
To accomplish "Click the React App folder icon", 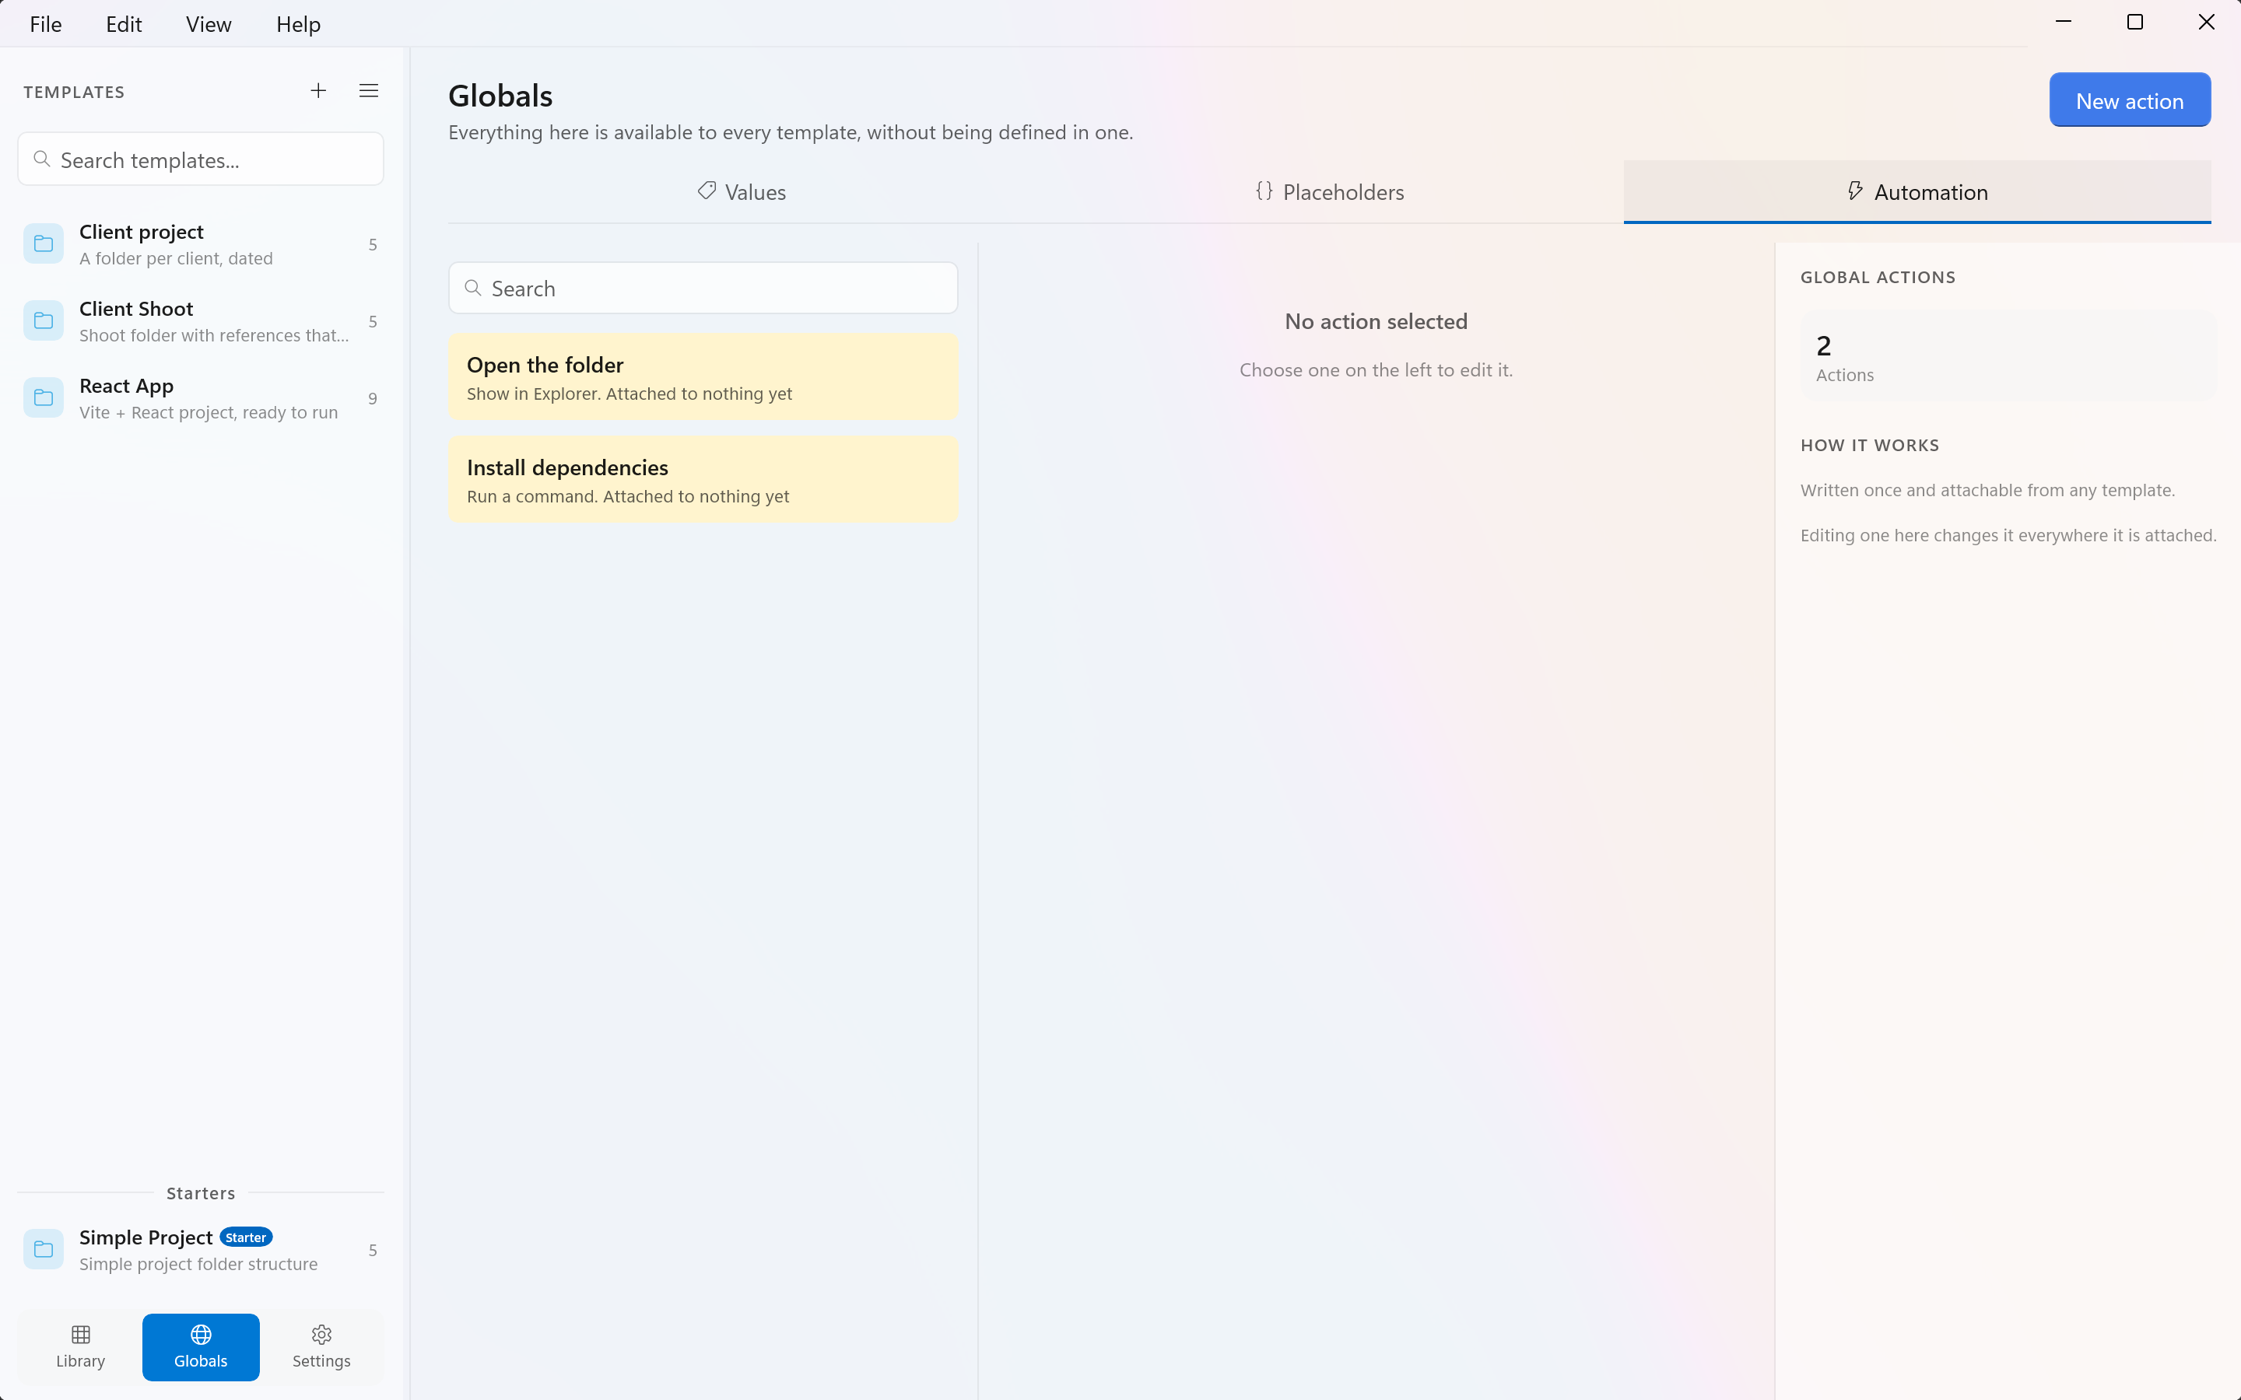I will point(44,397).
